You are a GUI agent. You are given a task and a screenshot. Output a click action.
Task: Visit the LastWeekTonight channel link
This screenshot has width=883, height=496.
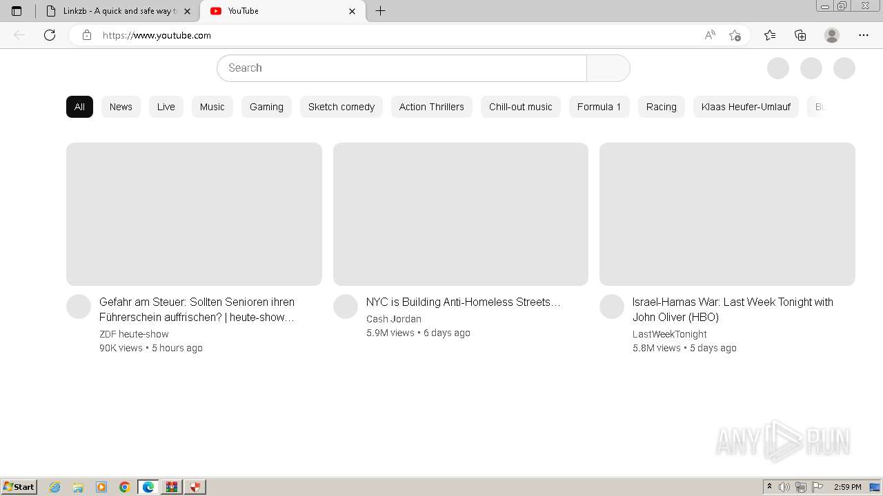[x=670, y=334]
